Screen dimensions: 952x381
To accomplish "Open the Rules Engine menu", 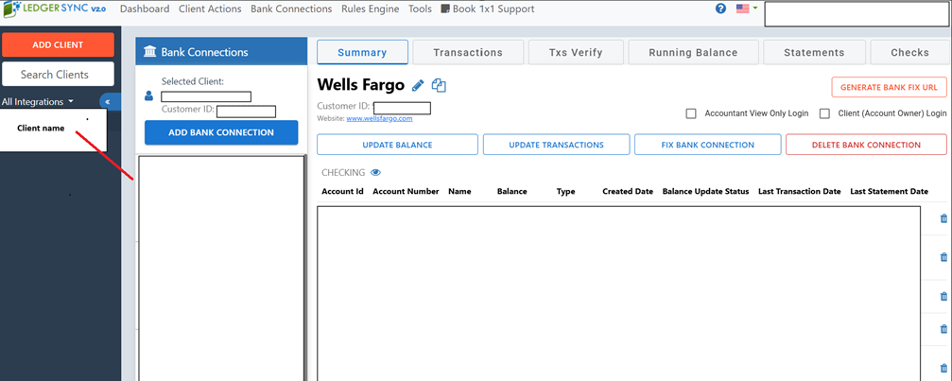I will click(371, 9).
